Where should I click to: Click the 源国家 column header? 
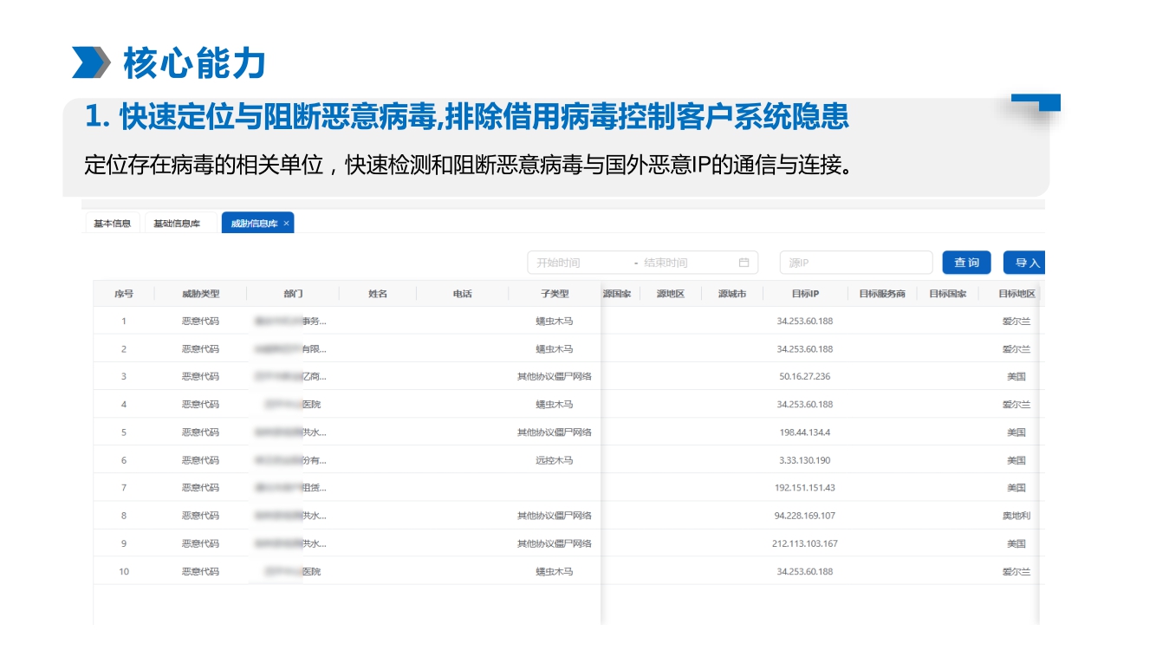617,294
